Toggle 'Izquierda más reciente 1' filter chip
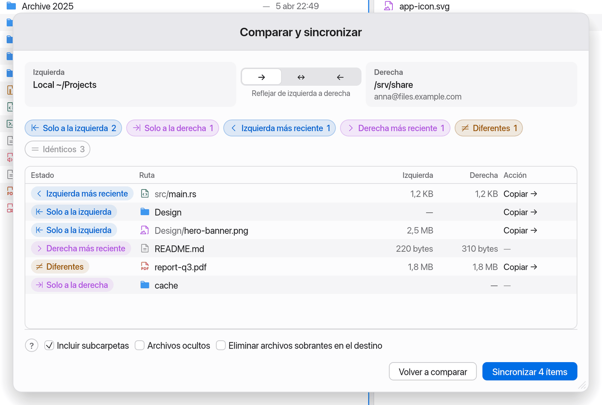The image size is (602, 405). point(280,128)
